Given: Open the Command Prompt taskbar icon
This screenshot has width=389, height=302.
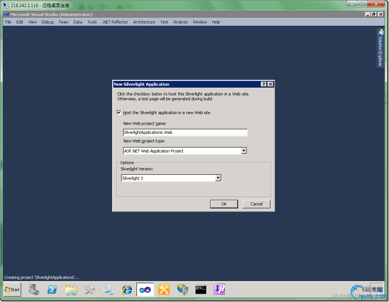Looking at the screenshot, I should click(x=201, y=289).
